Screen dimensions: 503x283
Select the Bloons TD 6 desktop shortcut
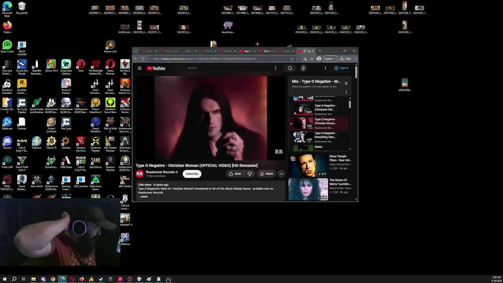point(51,66)
